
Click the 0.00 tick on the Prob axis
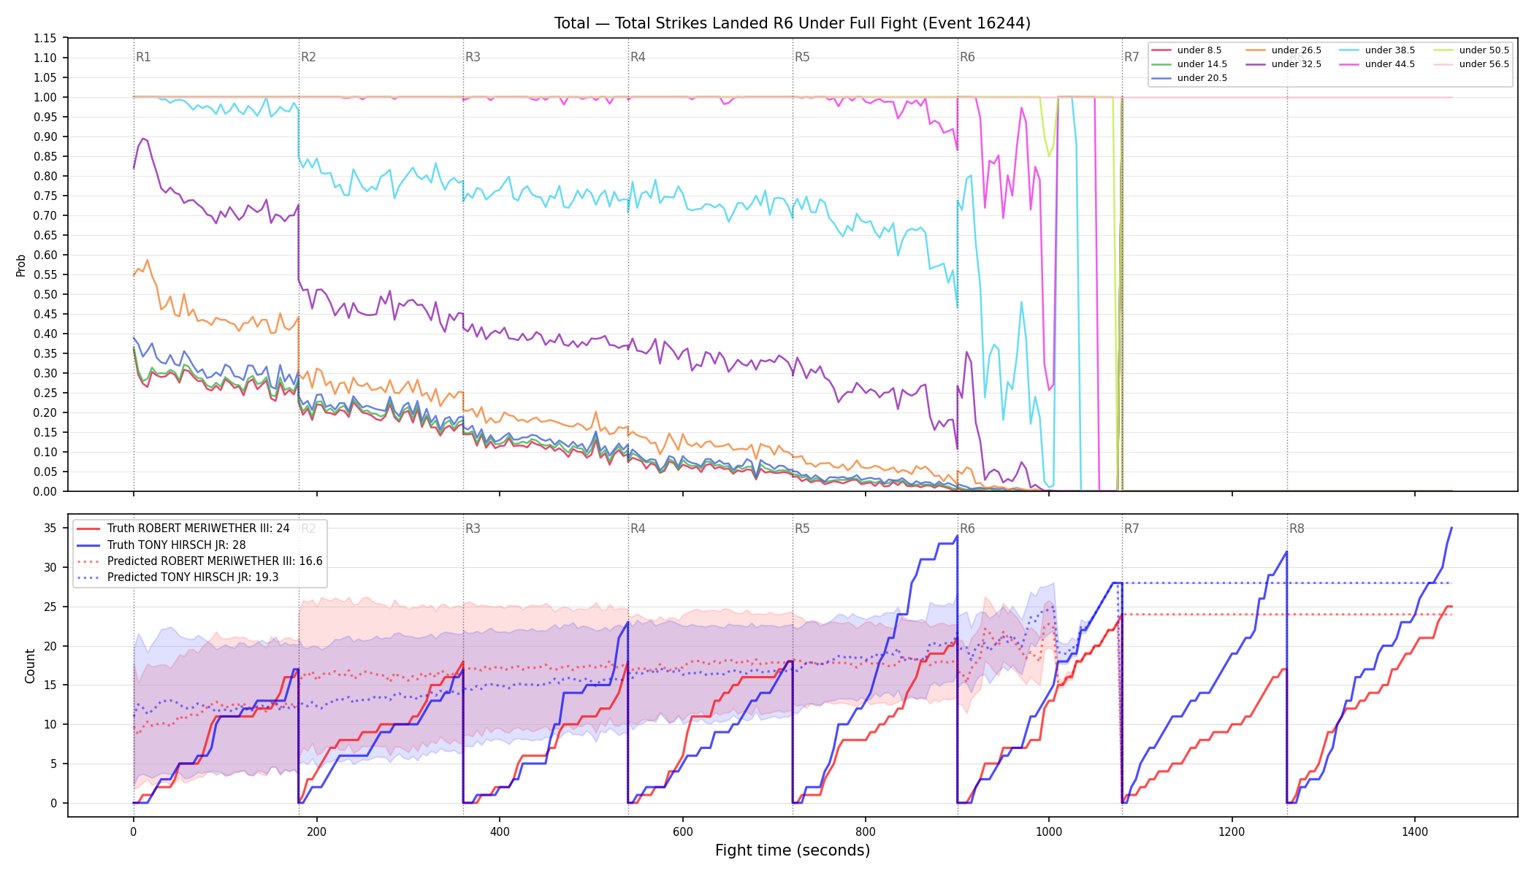45,491
